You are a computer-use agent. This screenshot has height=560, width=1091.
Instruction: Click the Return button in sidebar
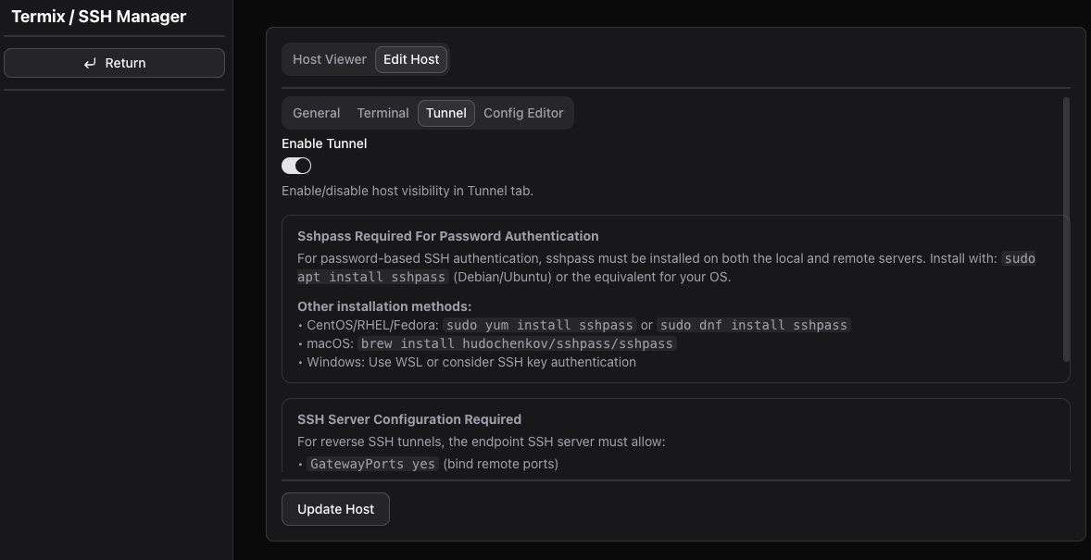(x=114, y=63)
